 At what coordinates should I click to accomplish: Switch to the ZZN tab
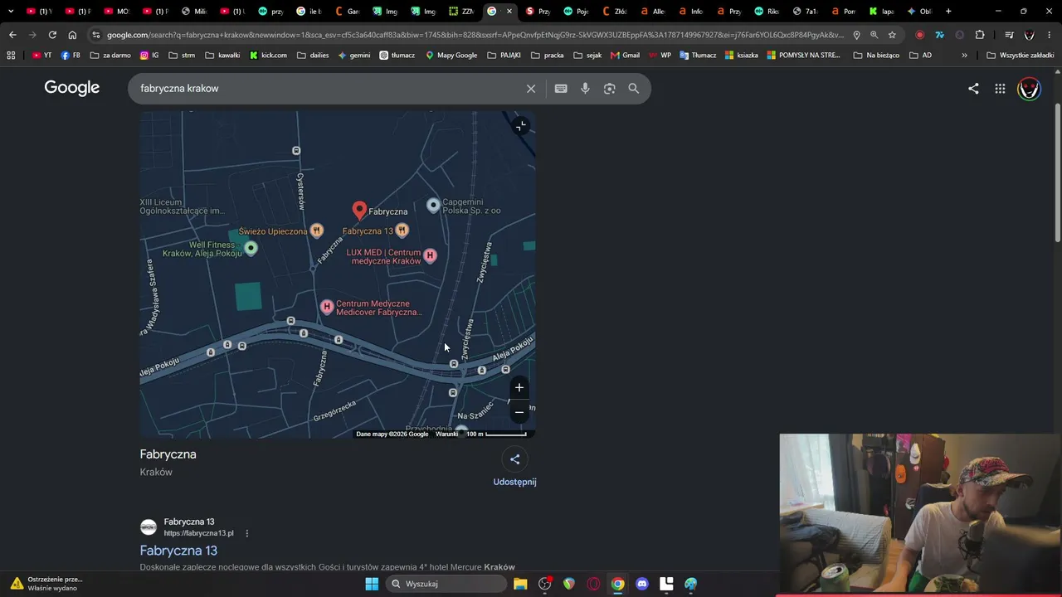click(x=461, y=12)
